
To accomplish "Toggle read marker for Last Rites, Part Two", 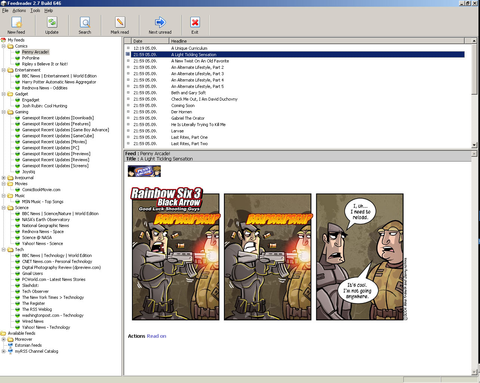I will 128,144.
